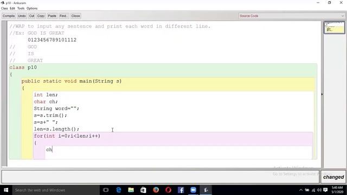Open the Store icon on the taskbar
Image resolution: width=347 pixels, height=195 pixels.
click(x=143, y=190)
